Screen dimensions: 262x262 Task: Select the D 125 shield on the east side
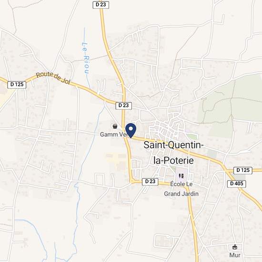243,170
